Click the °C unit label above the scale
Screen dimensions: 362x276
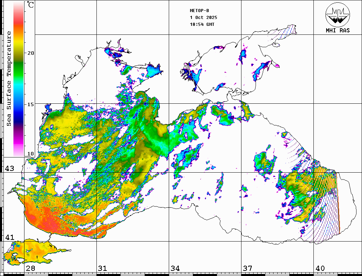click(x=31, y=5)
